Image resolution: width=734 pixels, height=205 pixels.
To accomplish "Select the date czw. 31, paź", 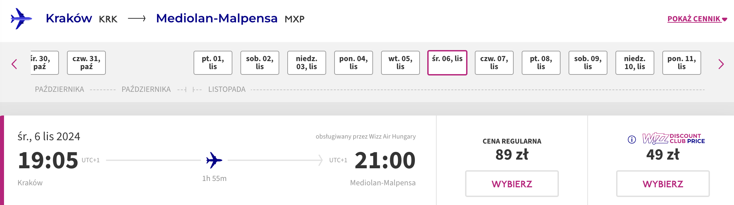I will pyautogui.click(x=86, y=63).
